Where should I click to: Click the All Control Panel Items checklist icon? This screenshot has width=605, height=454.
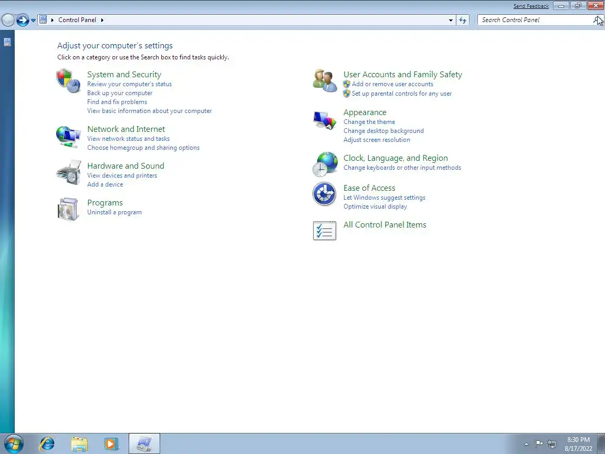[x=325, y=231]
